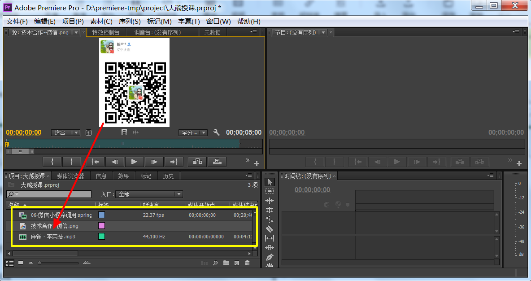531x281 pixels.
Task: Open the 适合 zoom level dropdown
Action: [65, 132]
